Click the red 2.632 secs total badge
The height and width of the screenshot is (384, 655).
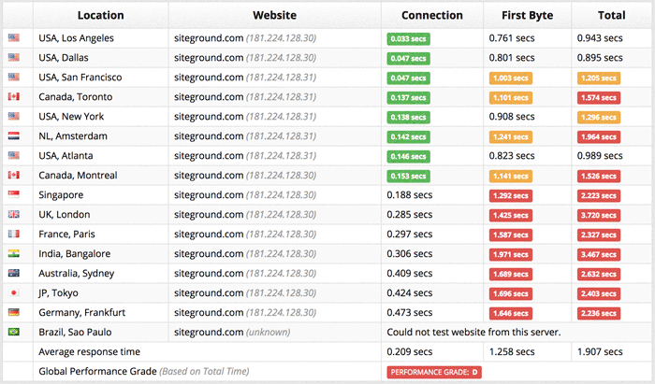tap(599, 275)
